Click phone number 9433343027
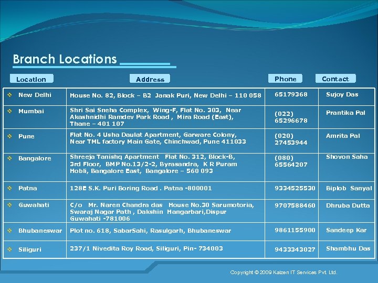 tap(295, 249)
